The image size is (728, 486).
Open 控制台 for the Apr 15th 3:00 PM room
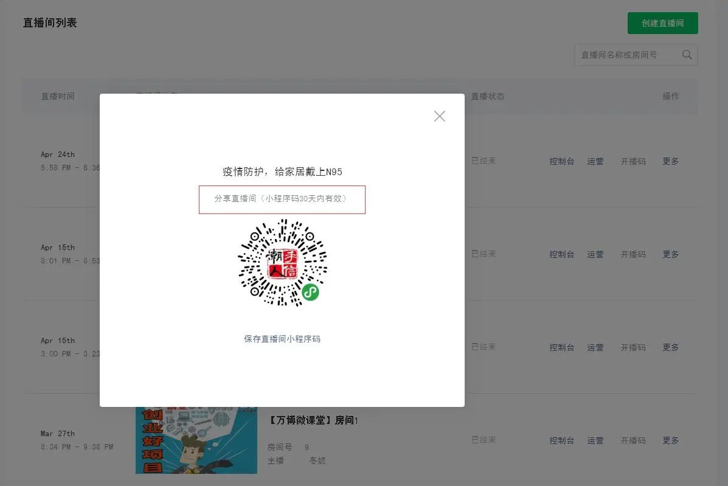(x=562, y=347)
